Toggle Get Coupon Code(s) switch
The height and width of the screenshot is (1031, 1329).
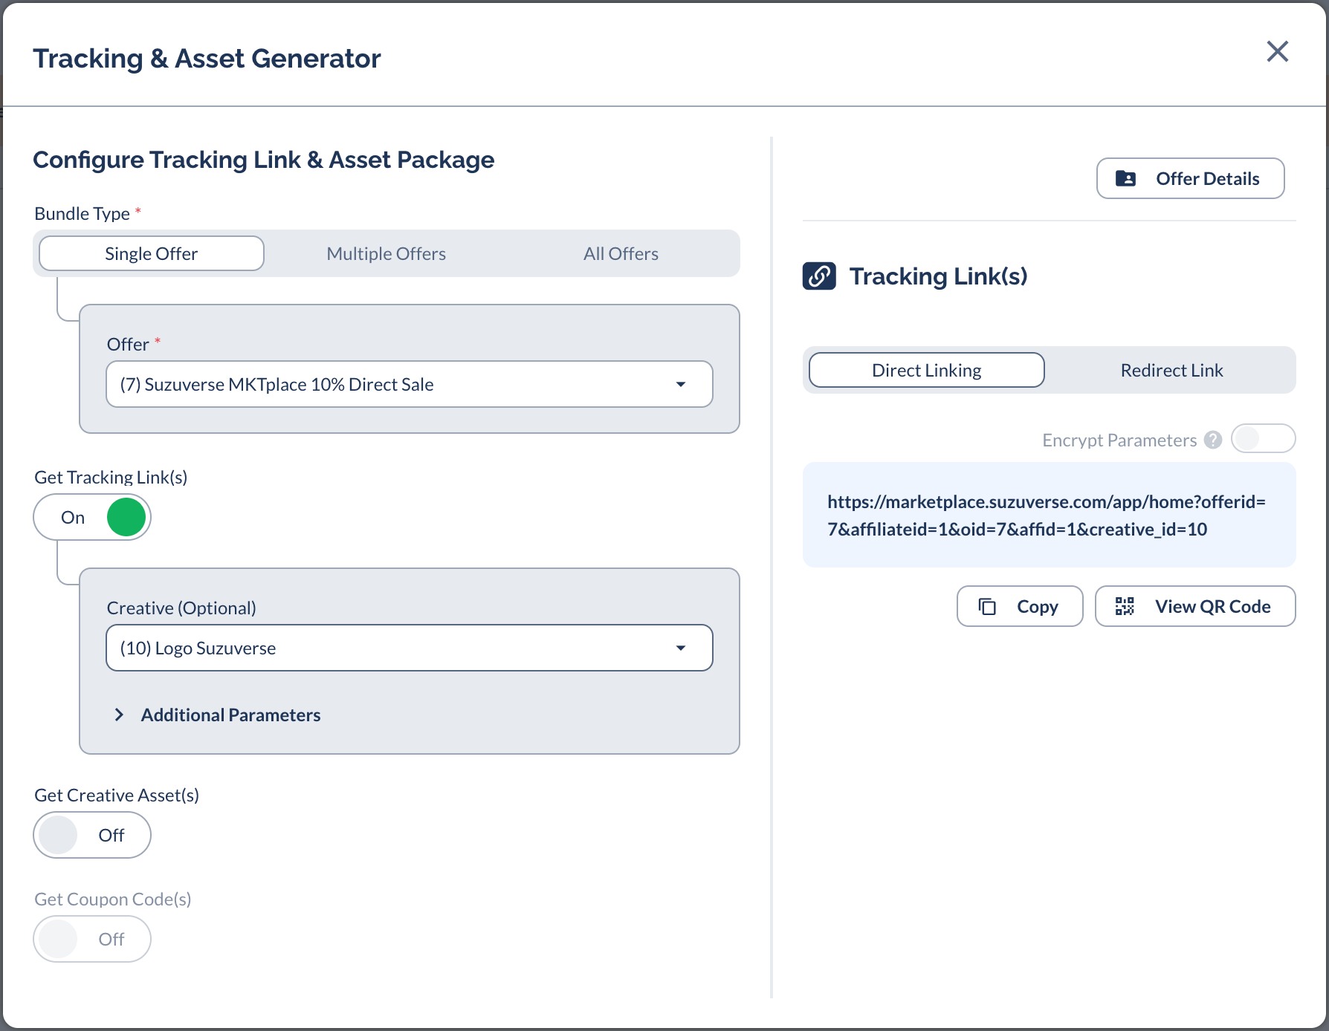point(92,939)
